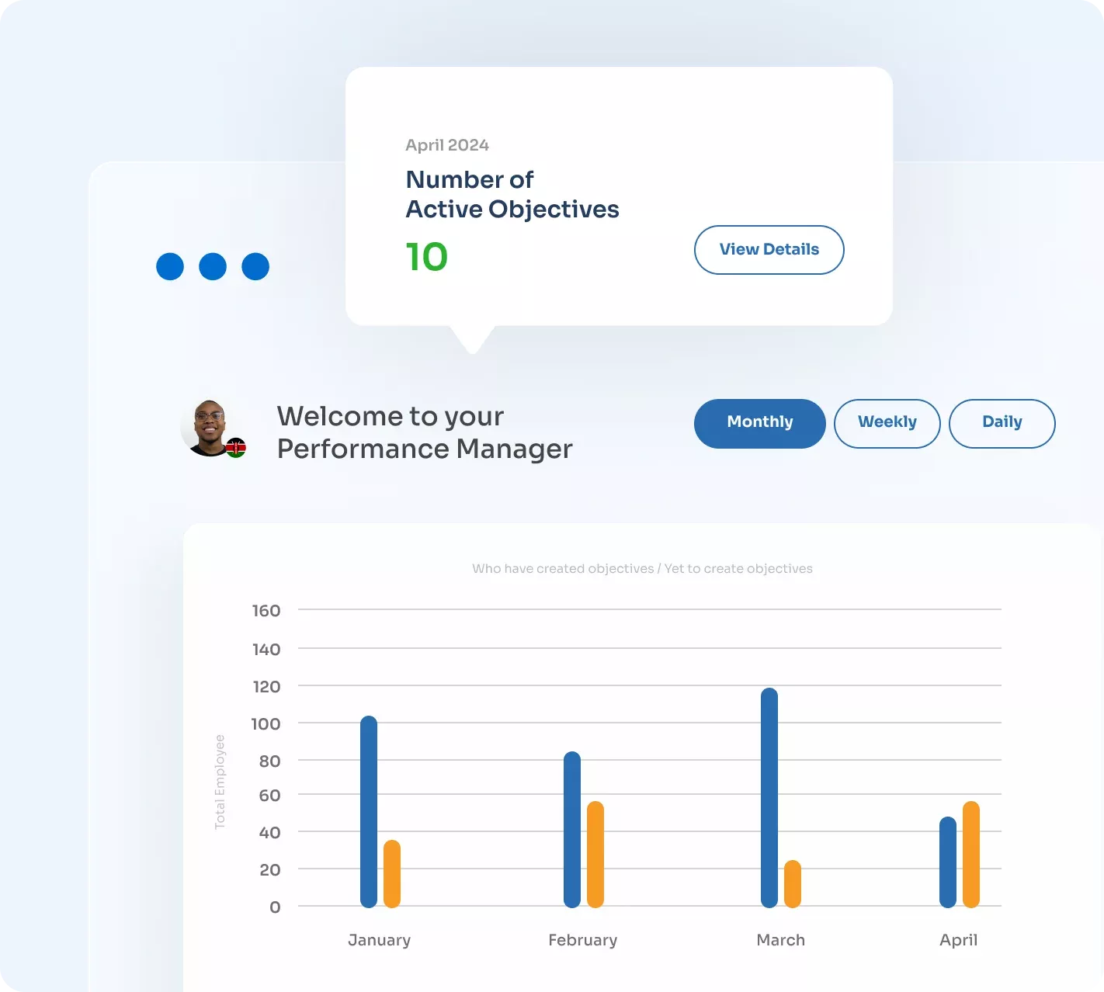Select January's blue bar in chart
The height and width of the screenshot is (992, 1104).
click(369, 811)
